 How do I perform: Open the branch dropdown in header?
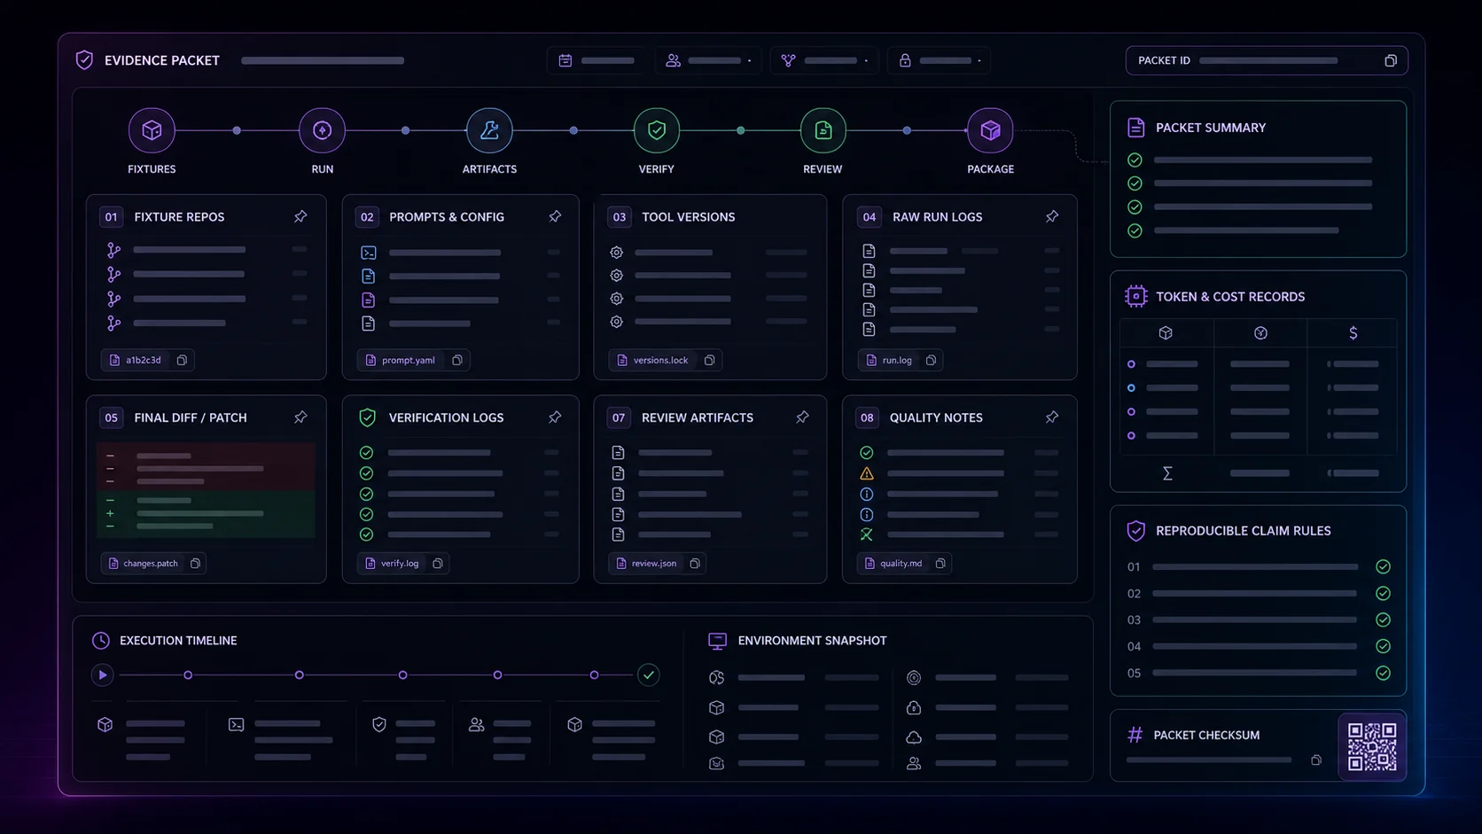pos(824,60)
